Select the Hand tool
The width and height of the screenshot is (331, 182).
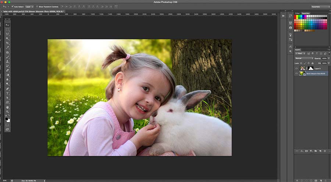click(7, 107)
